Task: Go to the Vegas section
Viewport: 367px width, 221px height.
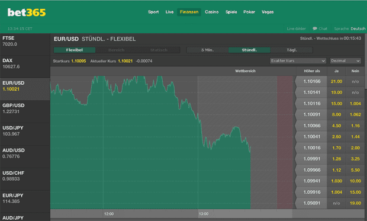Action: [268, 12]
